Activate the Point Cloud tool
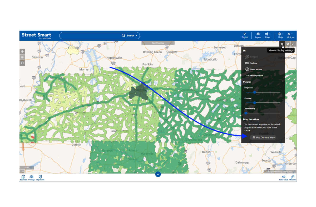The width and height of the screenshot is (316, 207). coord(283,178)
